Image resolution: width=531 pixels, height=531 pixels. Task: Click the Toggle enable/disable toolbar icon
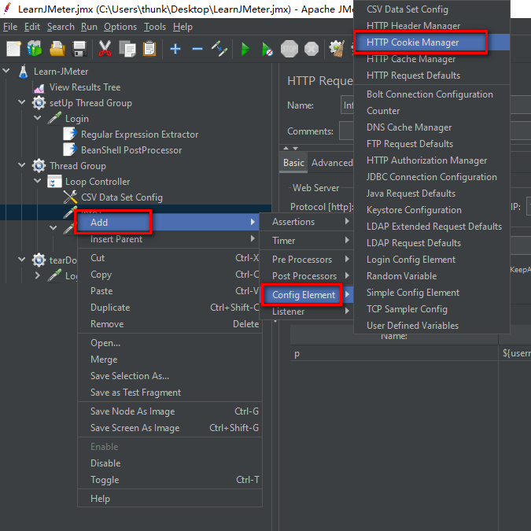219,49
